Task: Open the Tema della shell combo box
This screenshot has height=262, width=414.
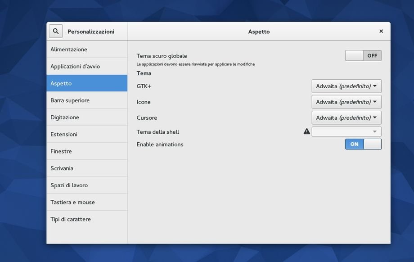Action: [x=346, y=131]
